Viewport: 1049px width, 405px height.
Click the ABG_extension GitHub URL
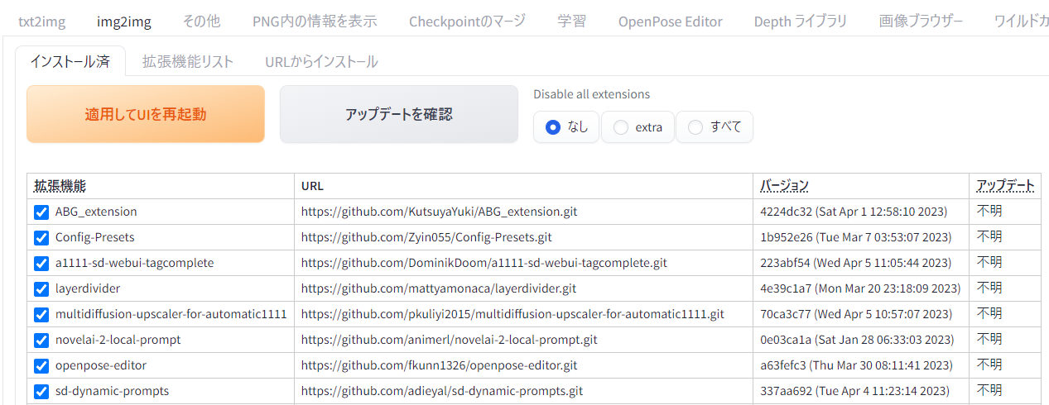439,212
